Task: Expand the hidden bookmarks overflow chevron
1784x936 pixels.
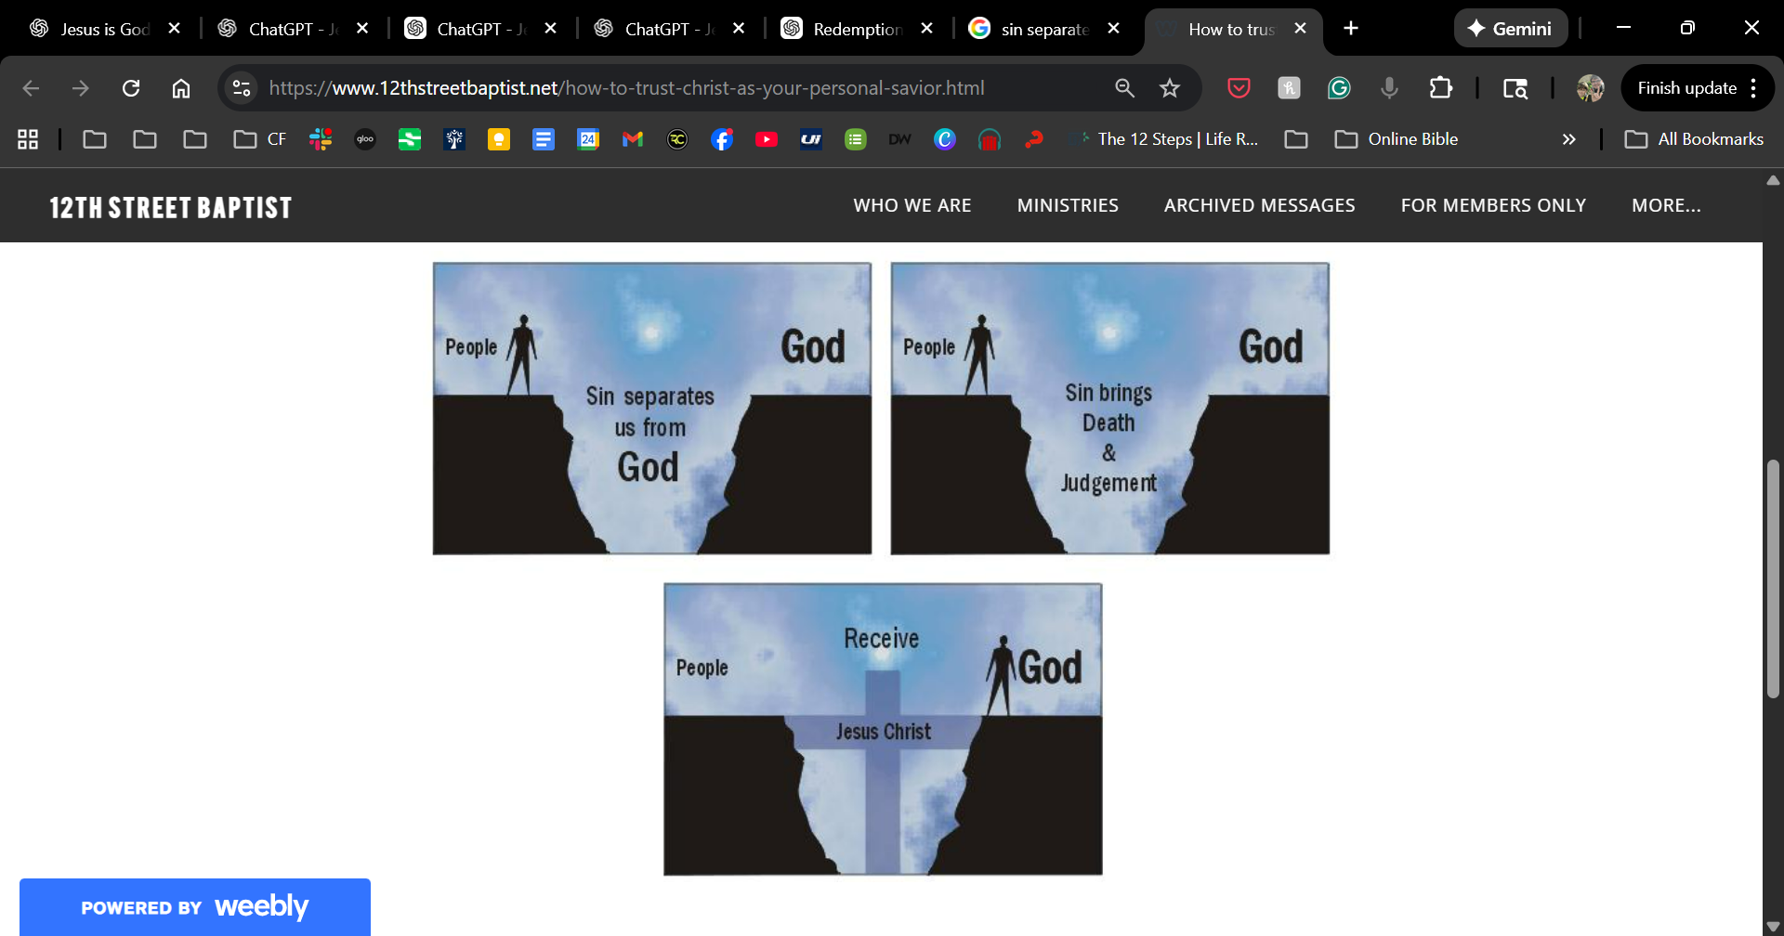Action: point(1568,139)
